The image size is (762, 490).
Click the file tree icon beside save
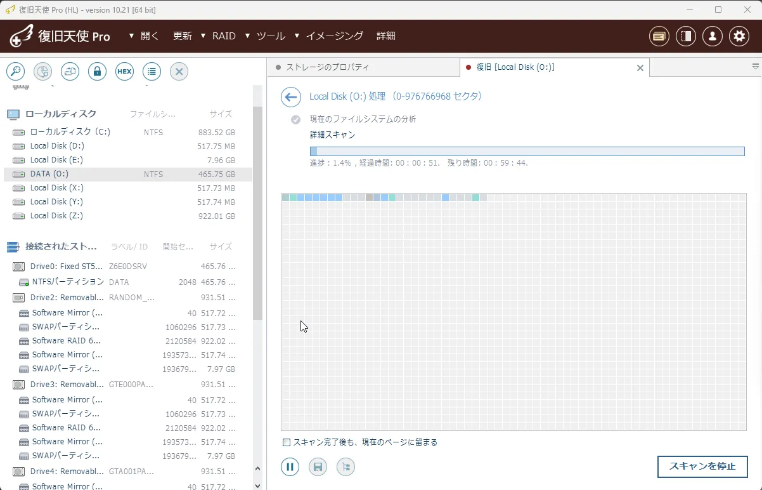[345, 467]
